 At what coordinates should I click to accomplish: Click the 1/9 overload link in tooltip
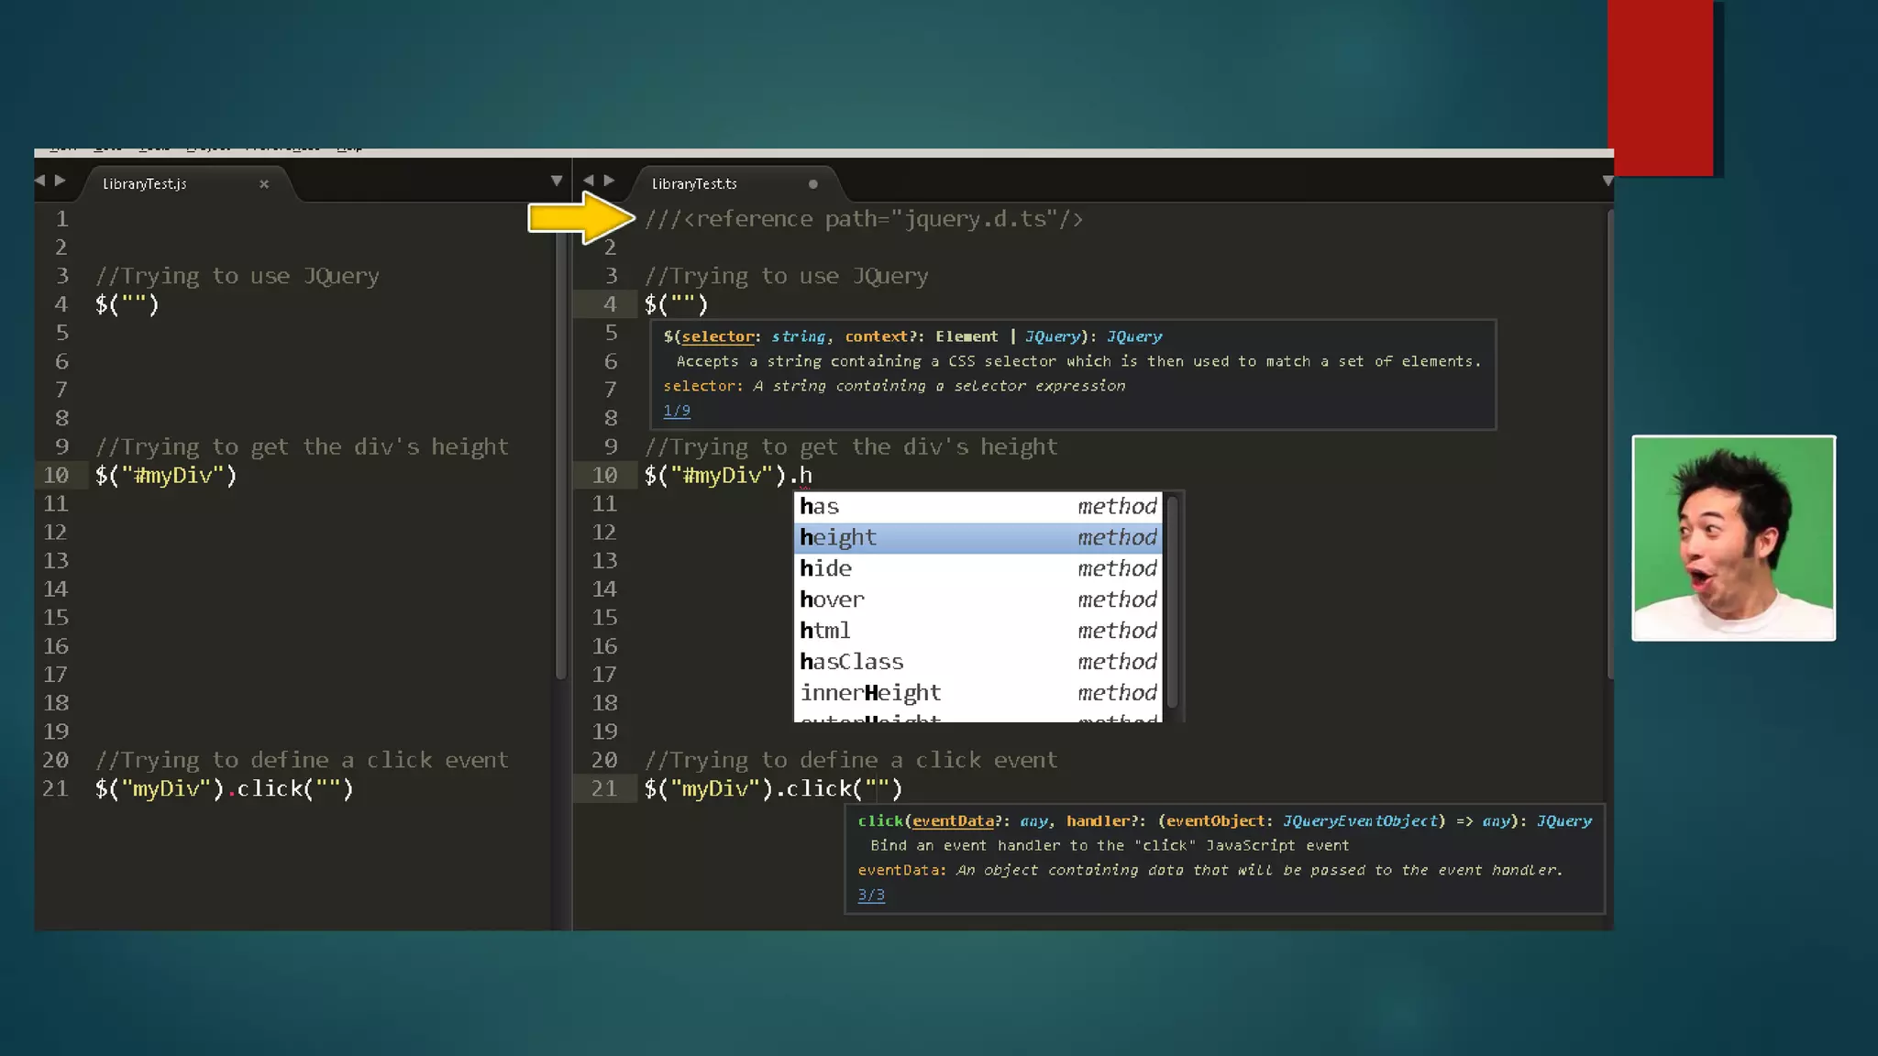tap(677, 411)
